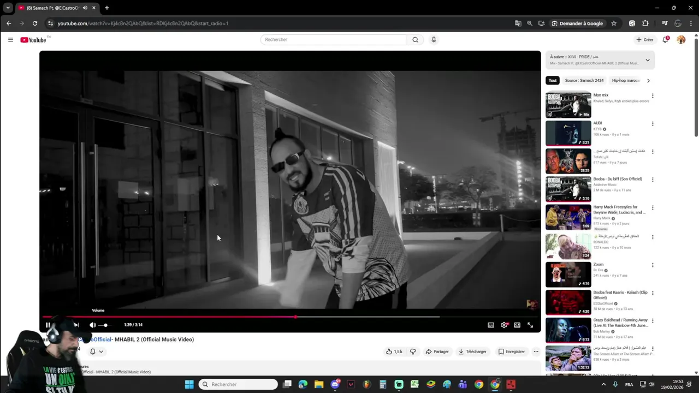Open tab search dropdown arrow at top-left
Screen dimensions: 699x393
8,8
